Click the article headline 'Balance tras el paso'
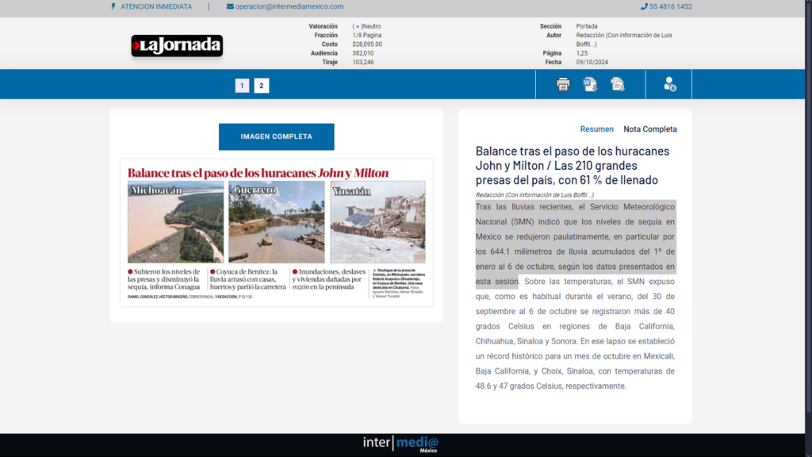Viewport: 812px width, 457px height. (x=573, y=165)
